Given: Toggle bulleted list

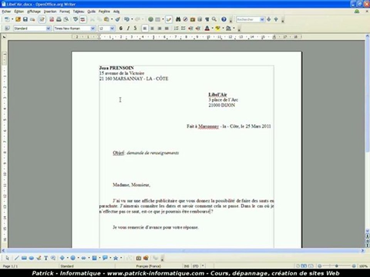Looking at the screenshot, I should (x=183, y=28).
